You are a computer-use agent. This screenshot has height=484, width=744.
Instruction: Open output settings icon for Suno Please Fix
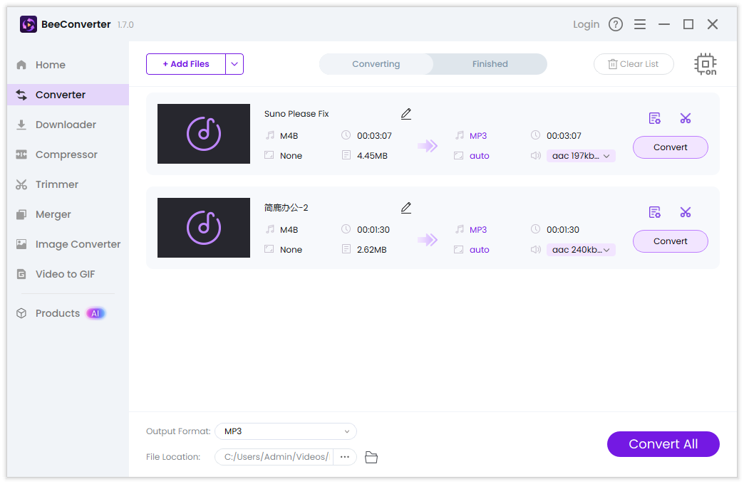tap(655, 118)
